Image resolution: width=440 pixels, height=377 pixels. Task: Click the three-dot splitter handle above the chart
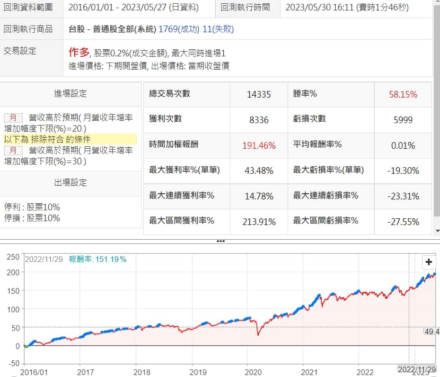[220, 241]
